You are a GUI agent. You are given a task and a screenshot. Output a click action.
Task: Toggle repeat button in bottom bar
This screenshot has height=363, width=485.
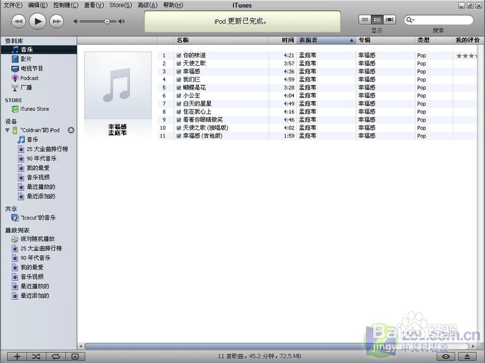pyautogui.click(x=56, y=357)
